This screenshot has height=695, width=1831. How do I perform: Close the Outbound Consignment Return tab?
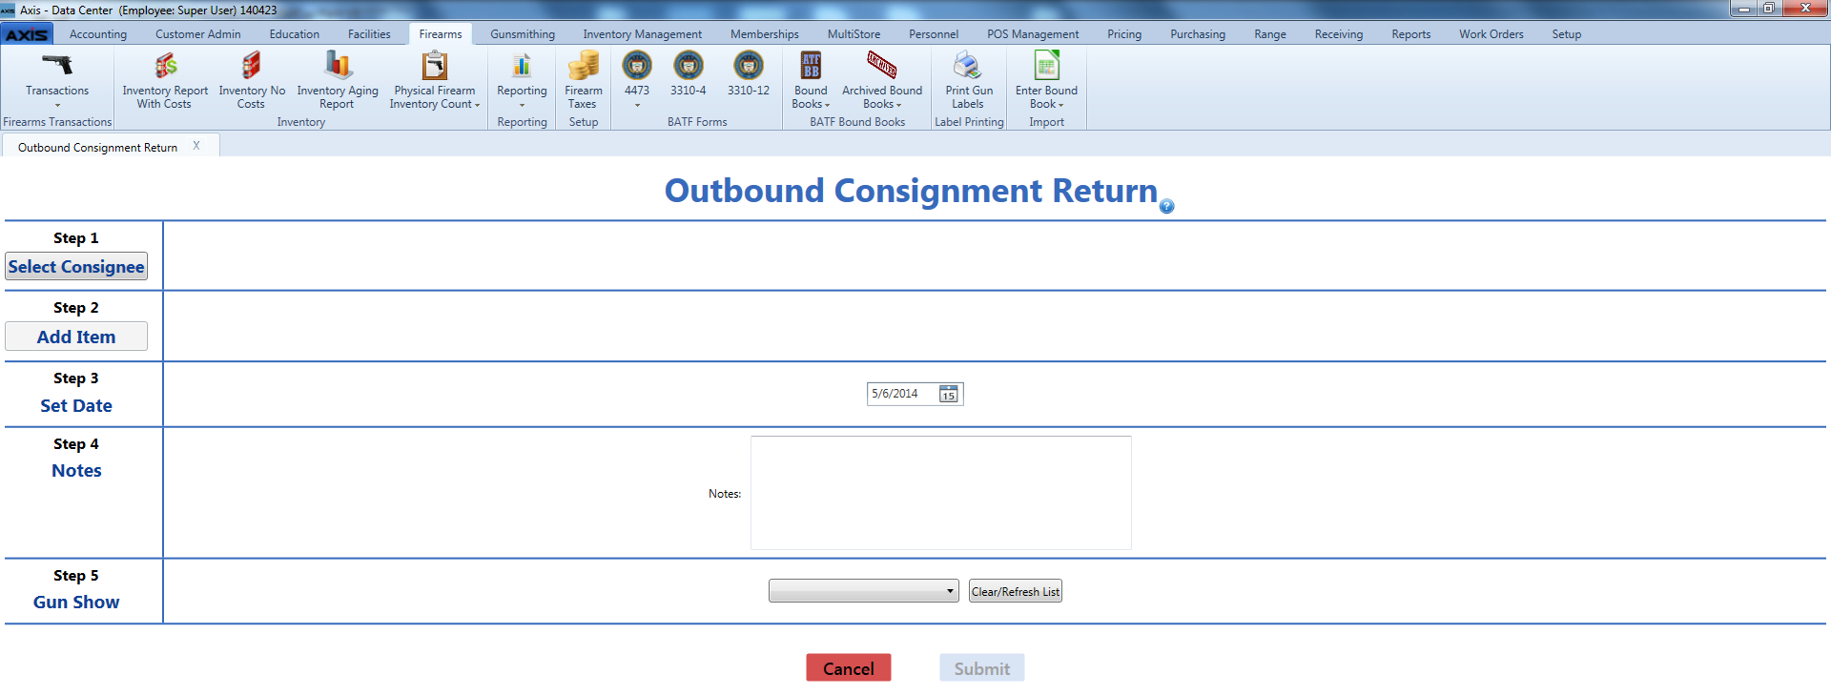196,146
